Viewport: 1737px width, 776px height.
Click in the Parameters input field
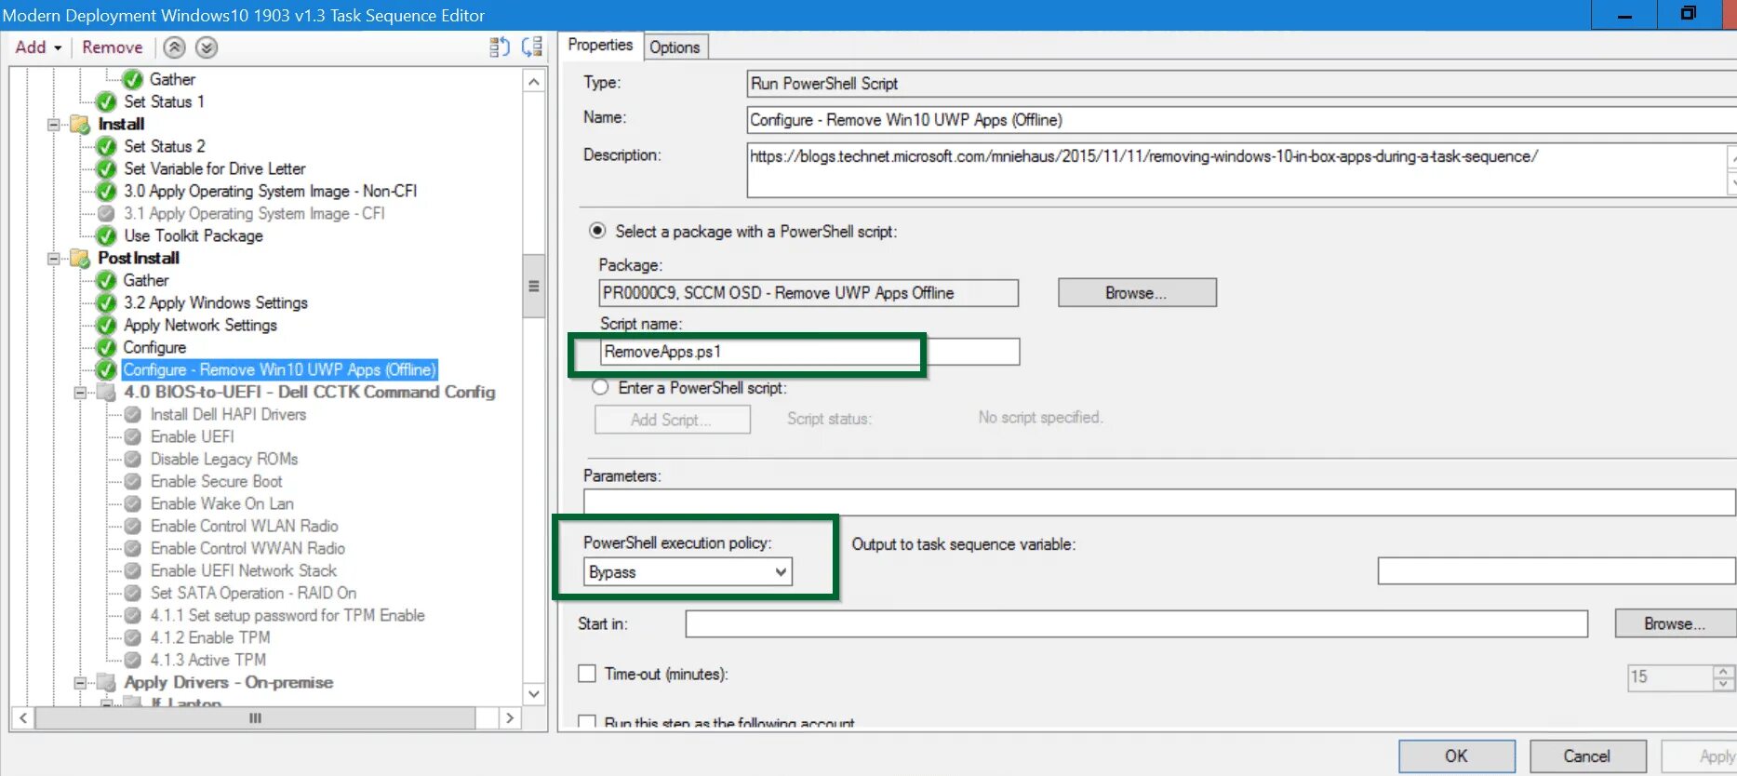click(1159, 502)
